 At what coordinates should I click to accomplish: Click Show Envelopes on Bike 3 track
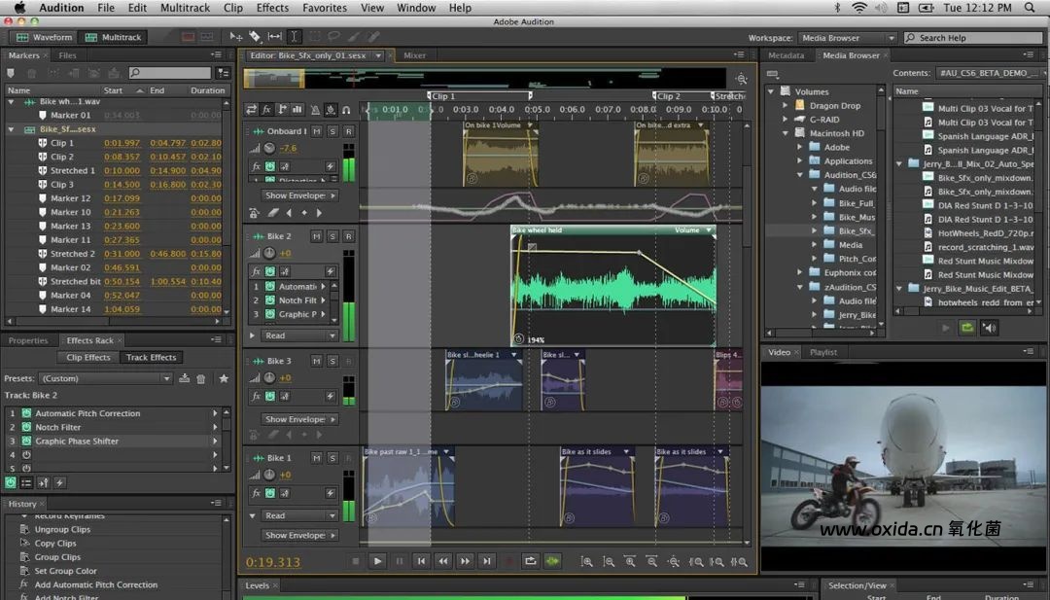pyautogui.click(x=300, y=419)
